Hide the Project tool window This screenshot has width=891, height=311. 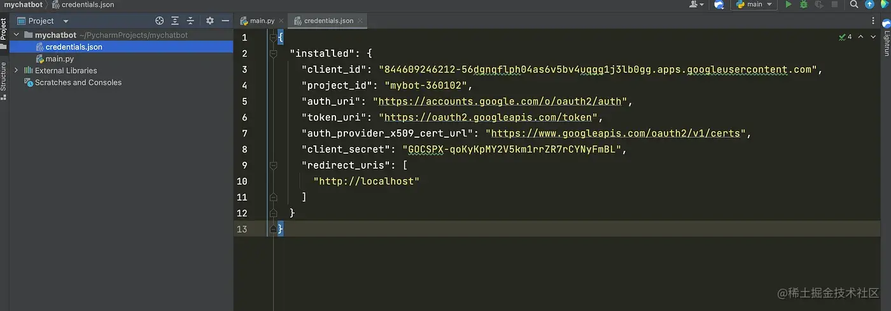225,21
